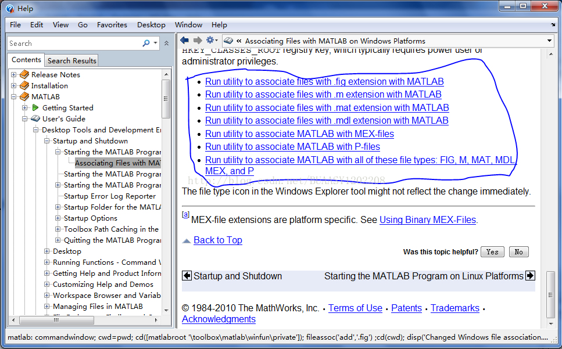Click into the Search input field
Screen dimensions: 562x349
74,44
